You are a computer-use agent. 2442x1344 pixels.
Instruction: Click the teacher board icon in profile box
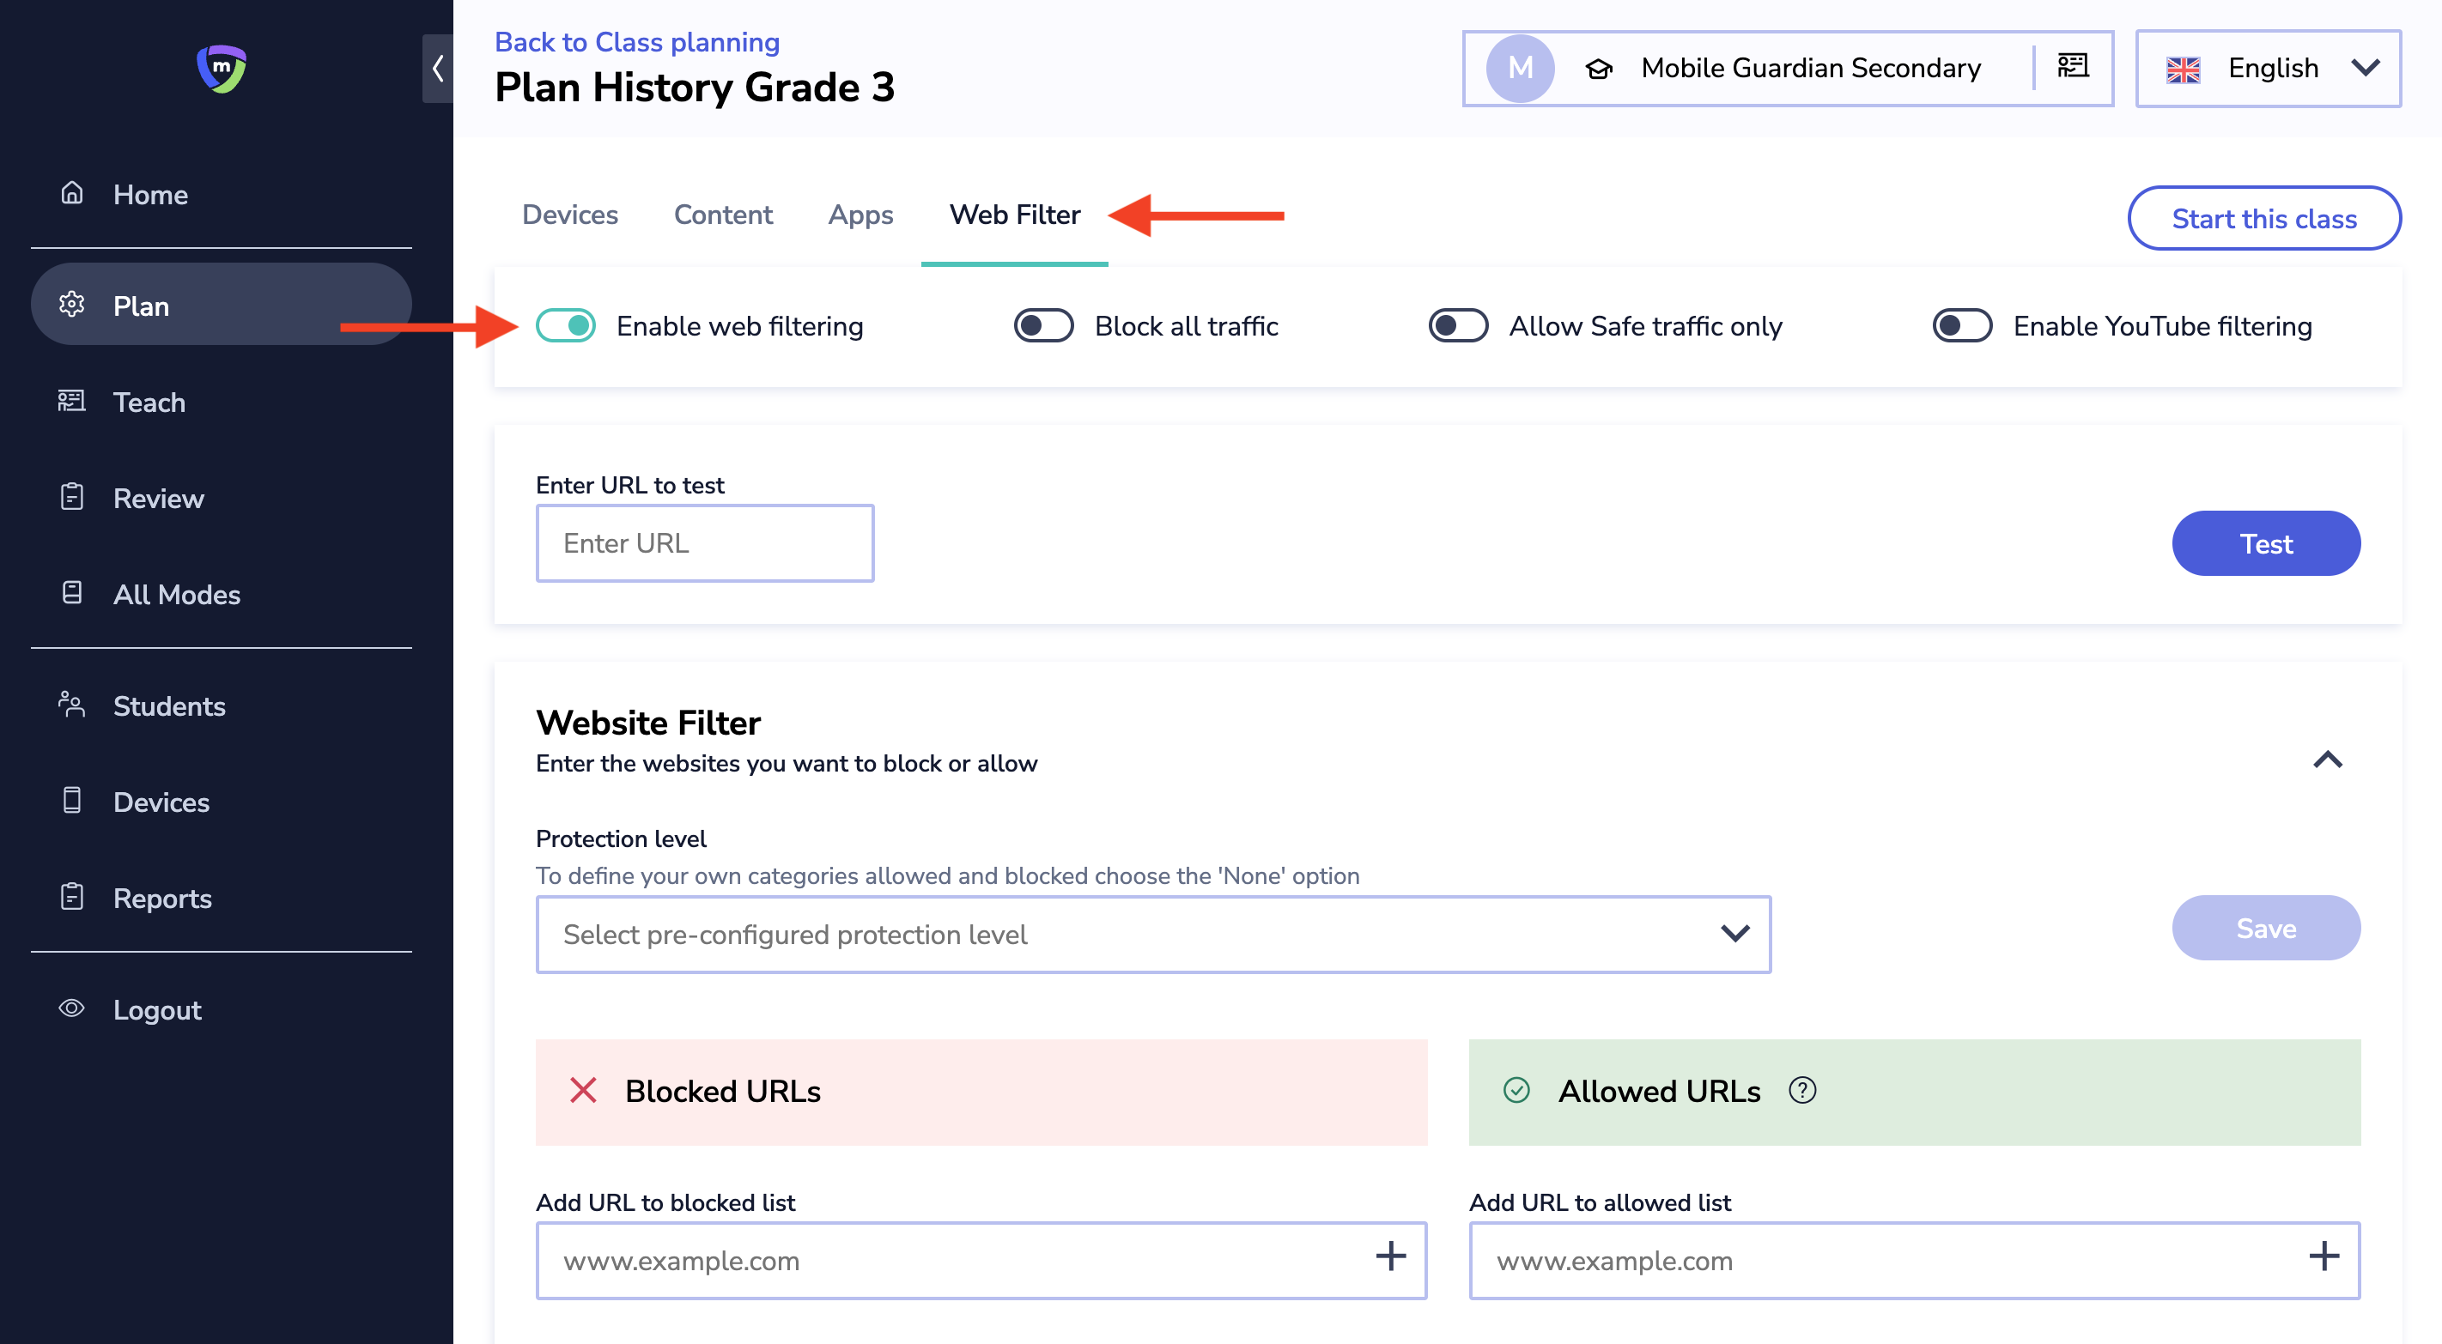(x=2072, y=66)
